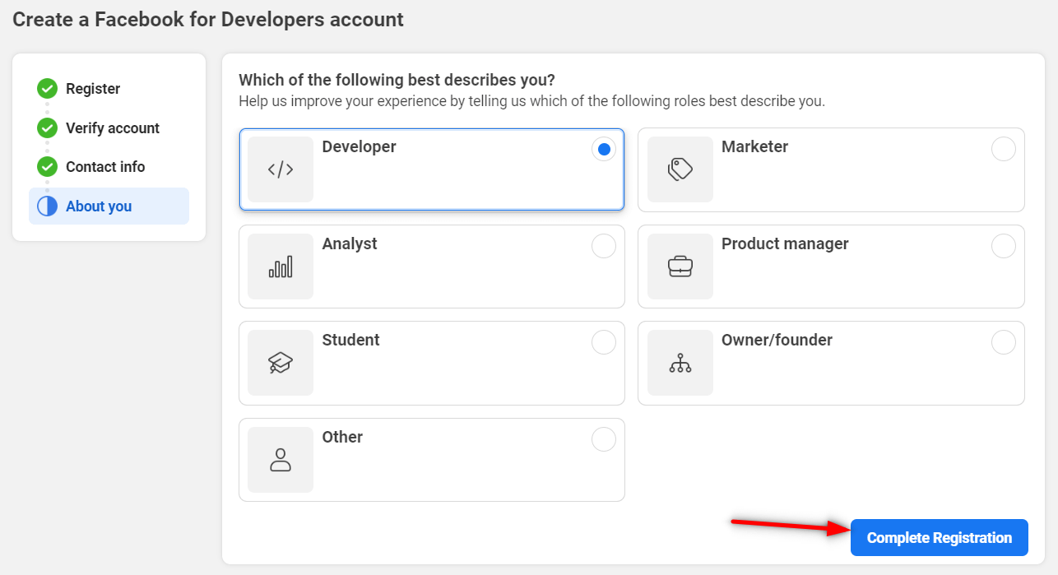Click the green checkmark beside Register
Screen dimensions: 1058x575
click(x=47, y=89)
